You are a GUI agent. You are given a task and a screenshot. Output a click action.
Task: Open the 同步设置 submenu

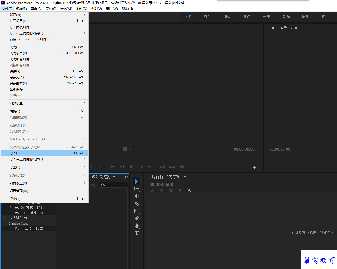[45, 103]
